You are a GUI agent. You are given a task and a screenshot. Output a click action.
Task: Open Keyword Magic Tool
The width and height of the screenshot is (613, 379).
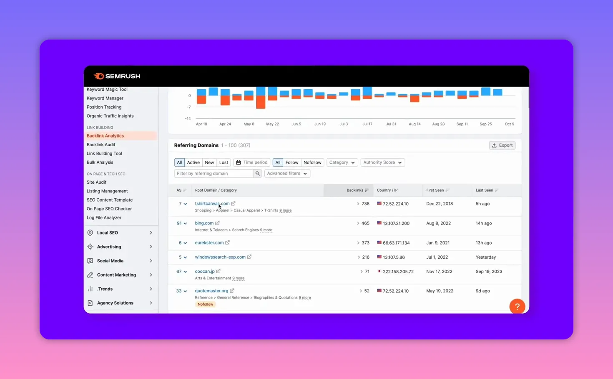107,89
